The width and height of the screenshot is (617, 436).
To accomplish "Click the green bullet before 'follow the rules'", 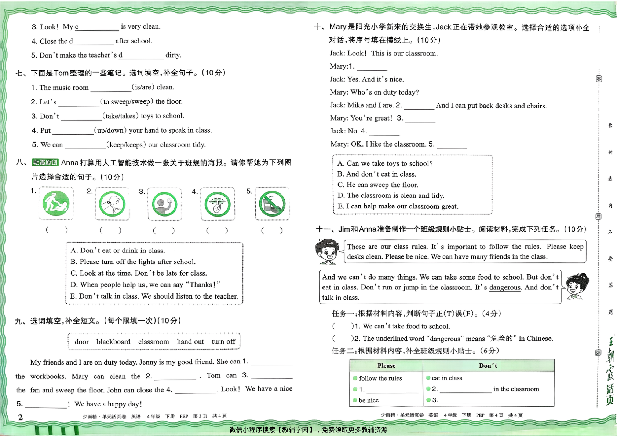I will click(355, 378).
